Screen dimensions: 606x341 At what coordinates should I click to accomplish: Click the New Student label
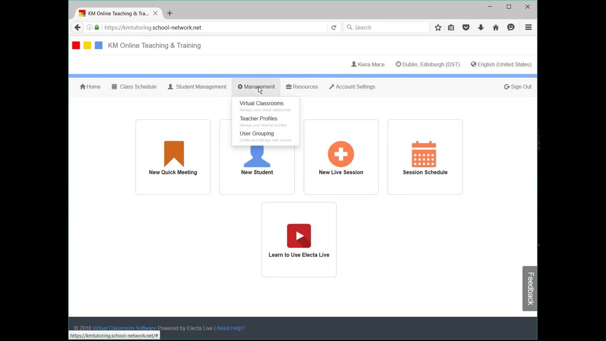tap(257, 172)
